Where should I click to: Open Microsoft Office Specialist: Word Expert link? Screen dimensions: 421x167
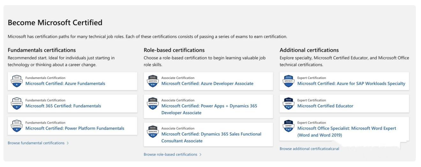pos(347,132)
